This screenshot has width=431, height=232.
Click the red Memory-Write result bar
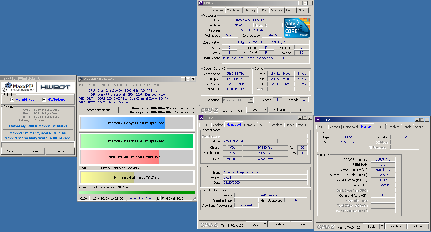120,157
